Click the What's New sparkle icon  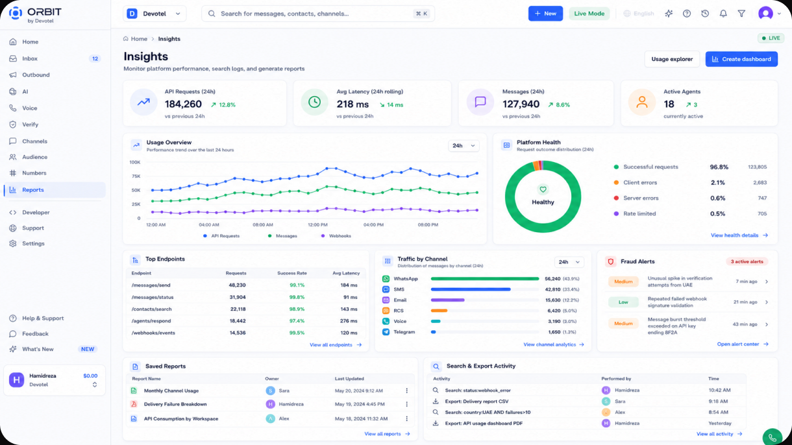(x=13, y=350)
